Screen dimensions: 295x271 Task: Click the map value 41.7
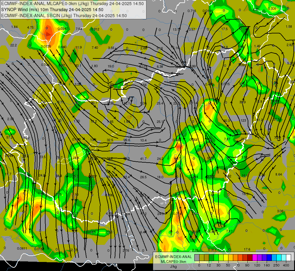click(x=143, y=159)
